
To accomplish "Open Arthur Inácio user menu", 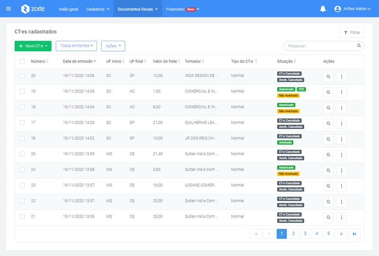I will coord(352,9).
